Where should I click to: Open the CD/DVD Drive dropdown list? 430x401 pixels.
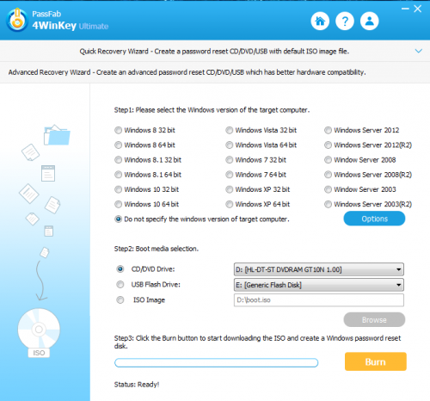319,269
